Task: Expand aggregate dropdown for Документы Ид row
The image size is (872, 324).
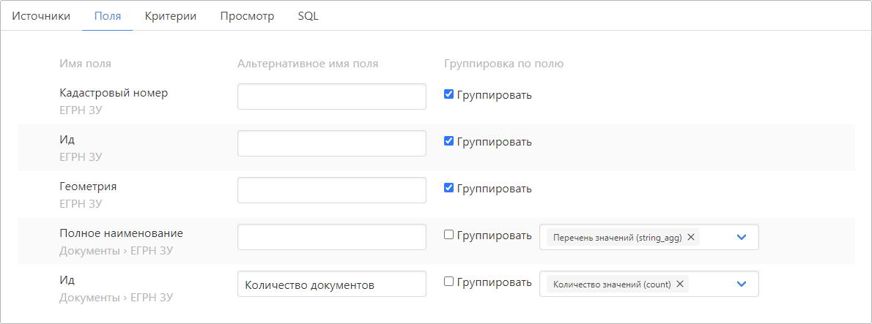Action: pyautogui.click(x=741, y=285)
